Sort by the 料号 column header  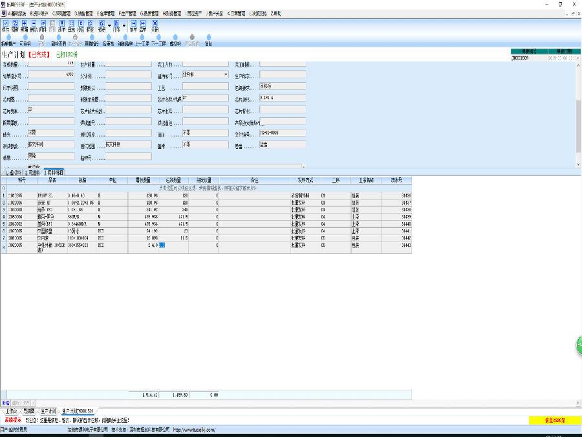pyautogui.click(x=22, y=180)
